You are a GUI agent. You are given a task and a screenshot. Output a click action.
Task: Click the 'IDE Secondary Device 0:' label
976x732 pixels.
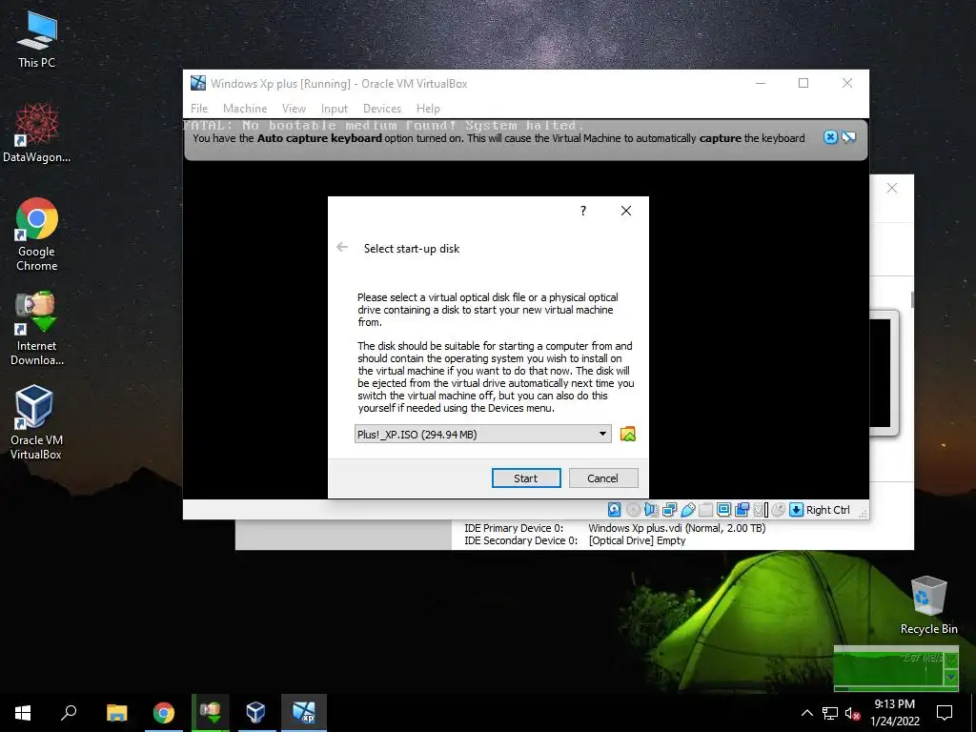(x=521, y=540)
